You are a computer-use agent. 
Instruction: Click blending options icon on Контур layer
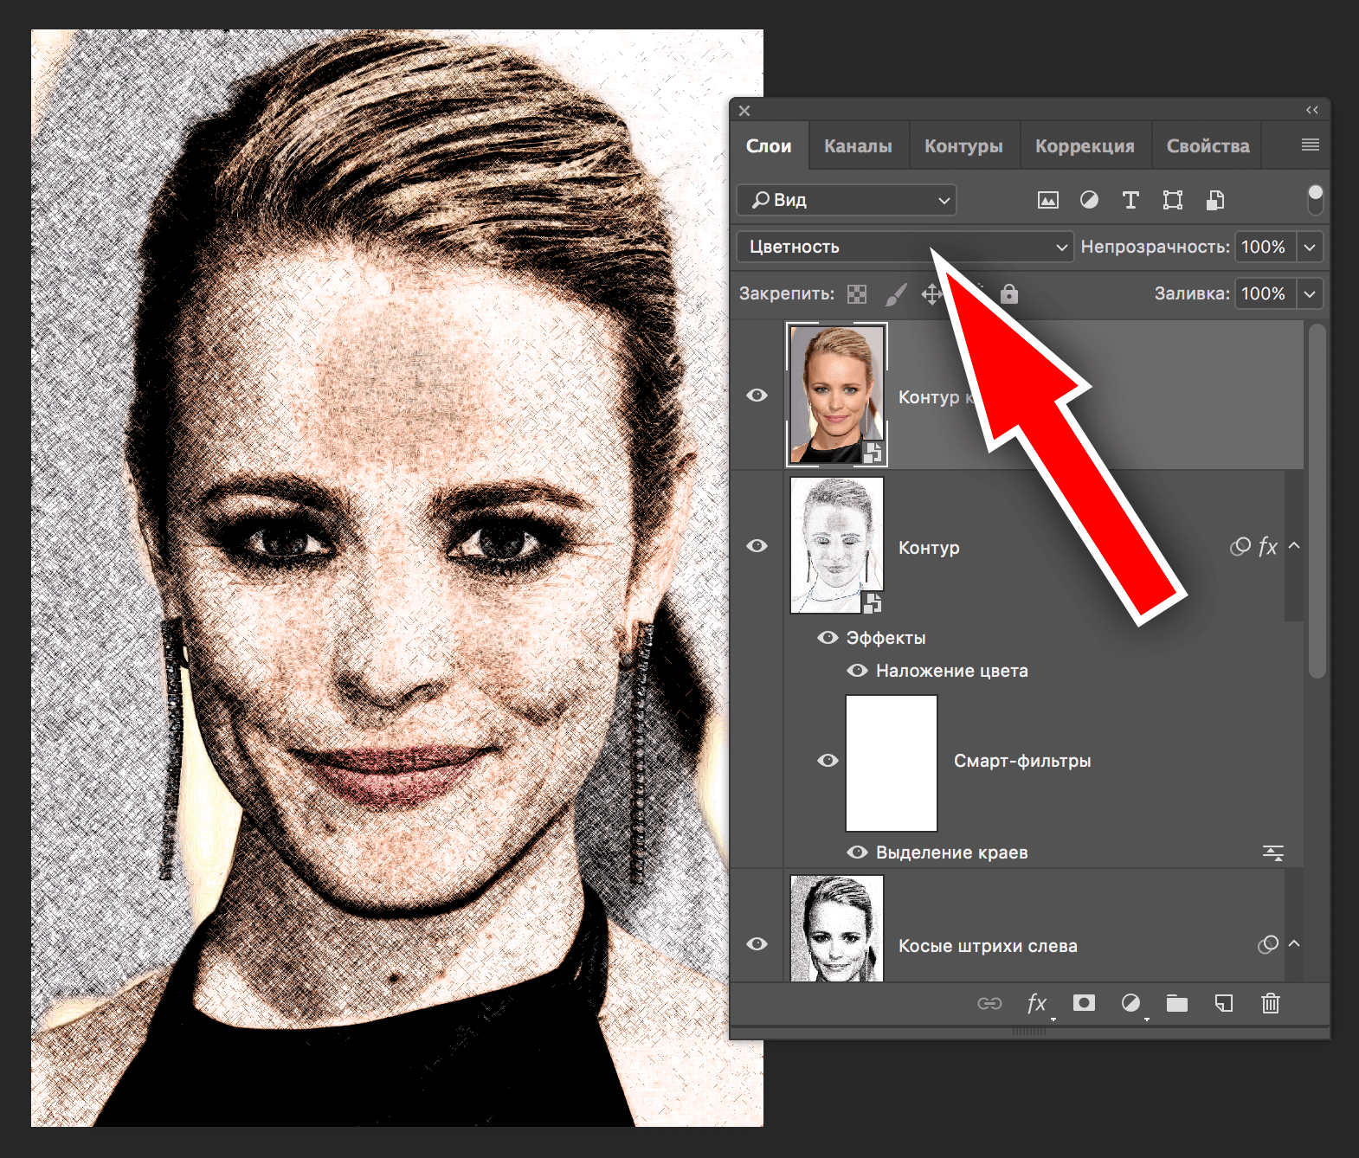[x=1240, y=546]
